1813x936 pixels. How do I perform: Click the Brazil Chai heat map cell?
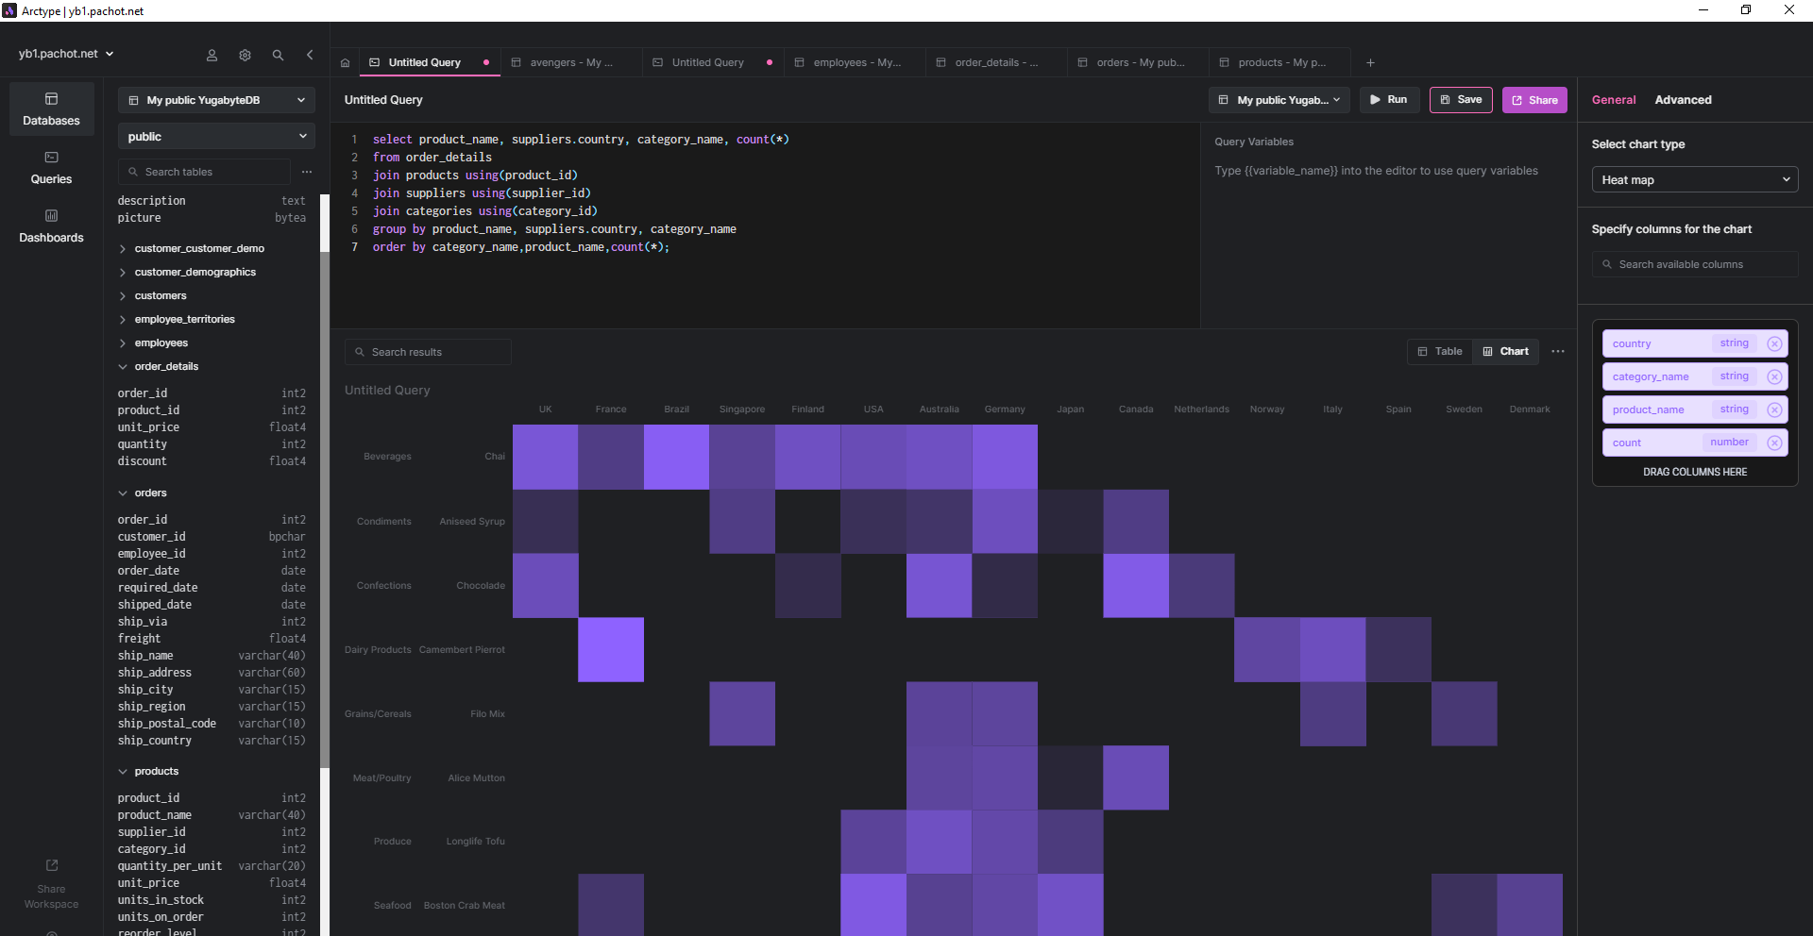676,457
